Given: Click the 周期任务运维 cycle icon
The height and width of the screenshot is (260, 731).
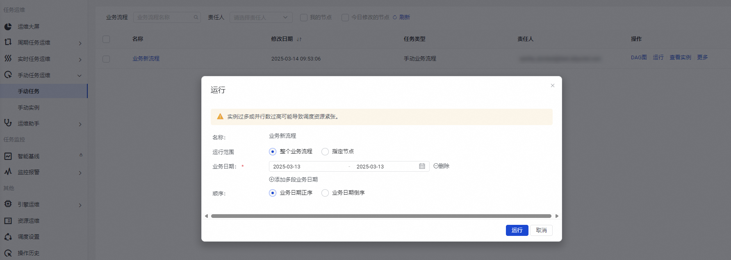Looking at the screenshot, I should point(8,42).
